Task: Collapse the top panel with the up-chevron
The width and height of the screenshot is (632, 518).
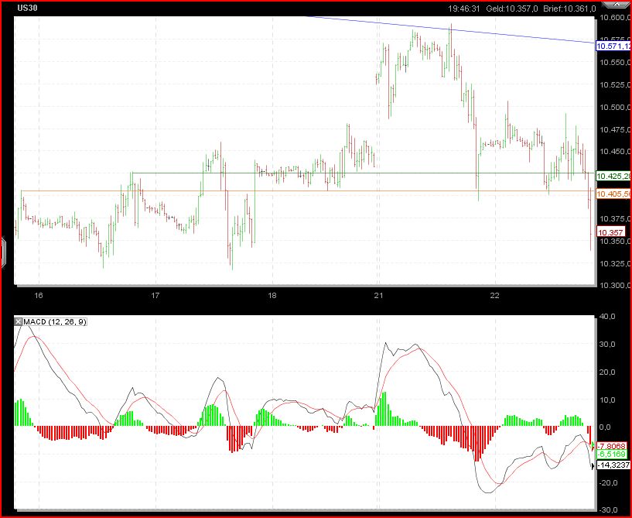Action: [616, 4]
